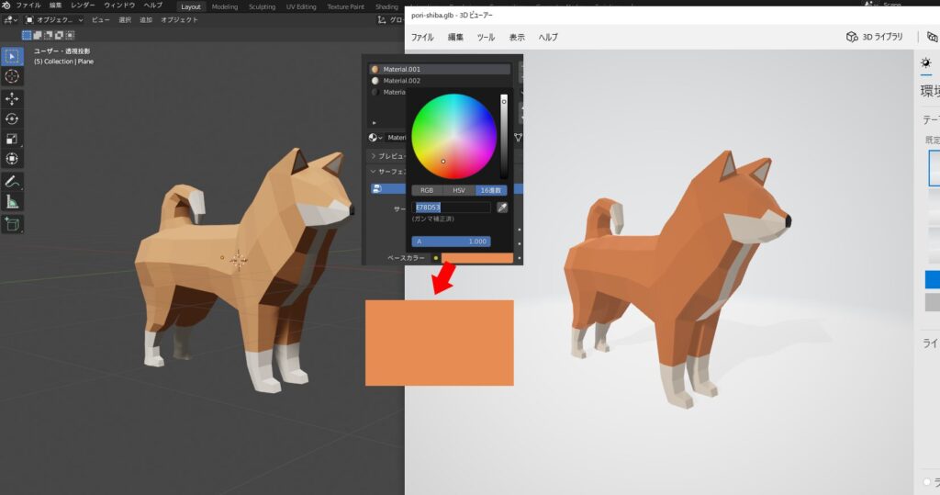Switch color picker to HSV mode
This screenshot has height=495, width=940.
pos(459,190)
